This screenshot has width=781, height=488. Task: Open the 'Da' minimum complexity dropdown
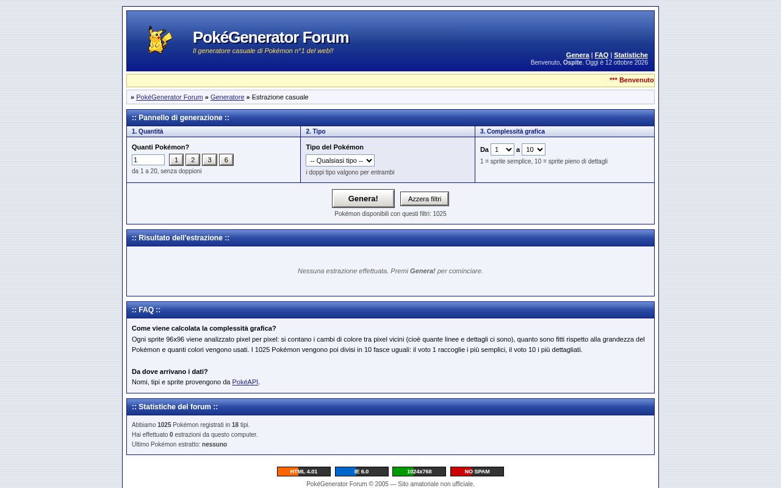(502, 149)
